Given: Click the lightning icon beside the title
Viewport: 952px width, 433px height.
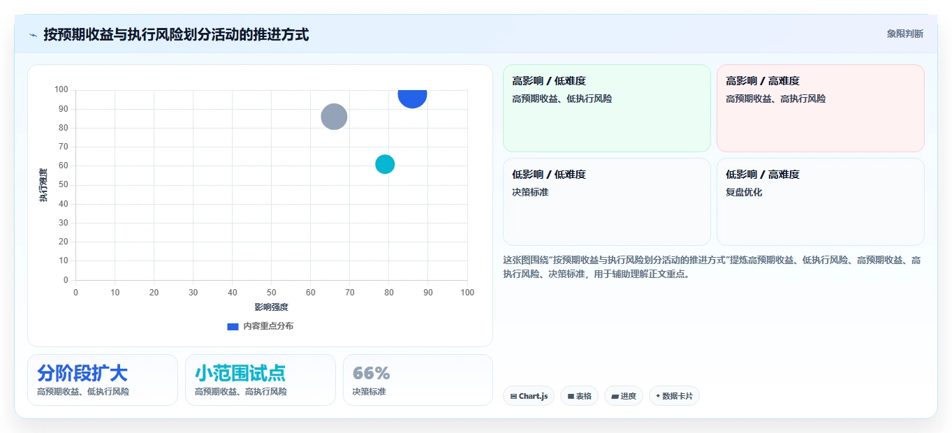Looking at the screenshot, I should pyautogui.click(x=33, y=35).
